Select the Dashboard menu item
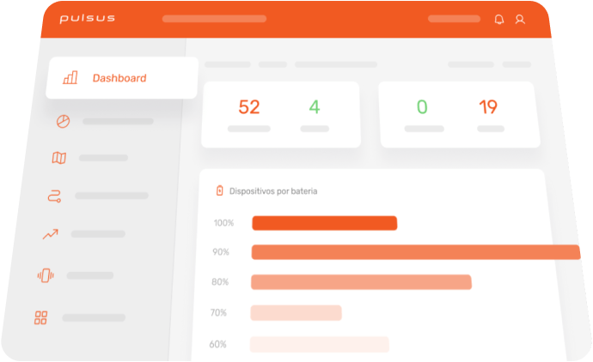 [122, 78]
